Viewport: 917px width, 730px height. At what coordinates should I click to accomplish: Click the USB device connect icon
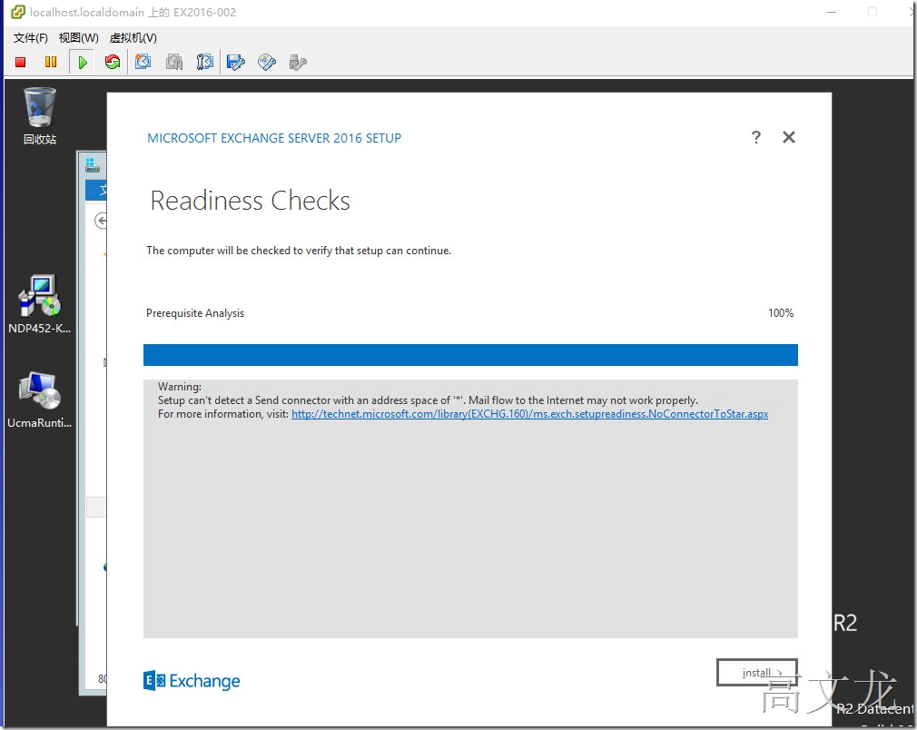[x=298, y=62]
